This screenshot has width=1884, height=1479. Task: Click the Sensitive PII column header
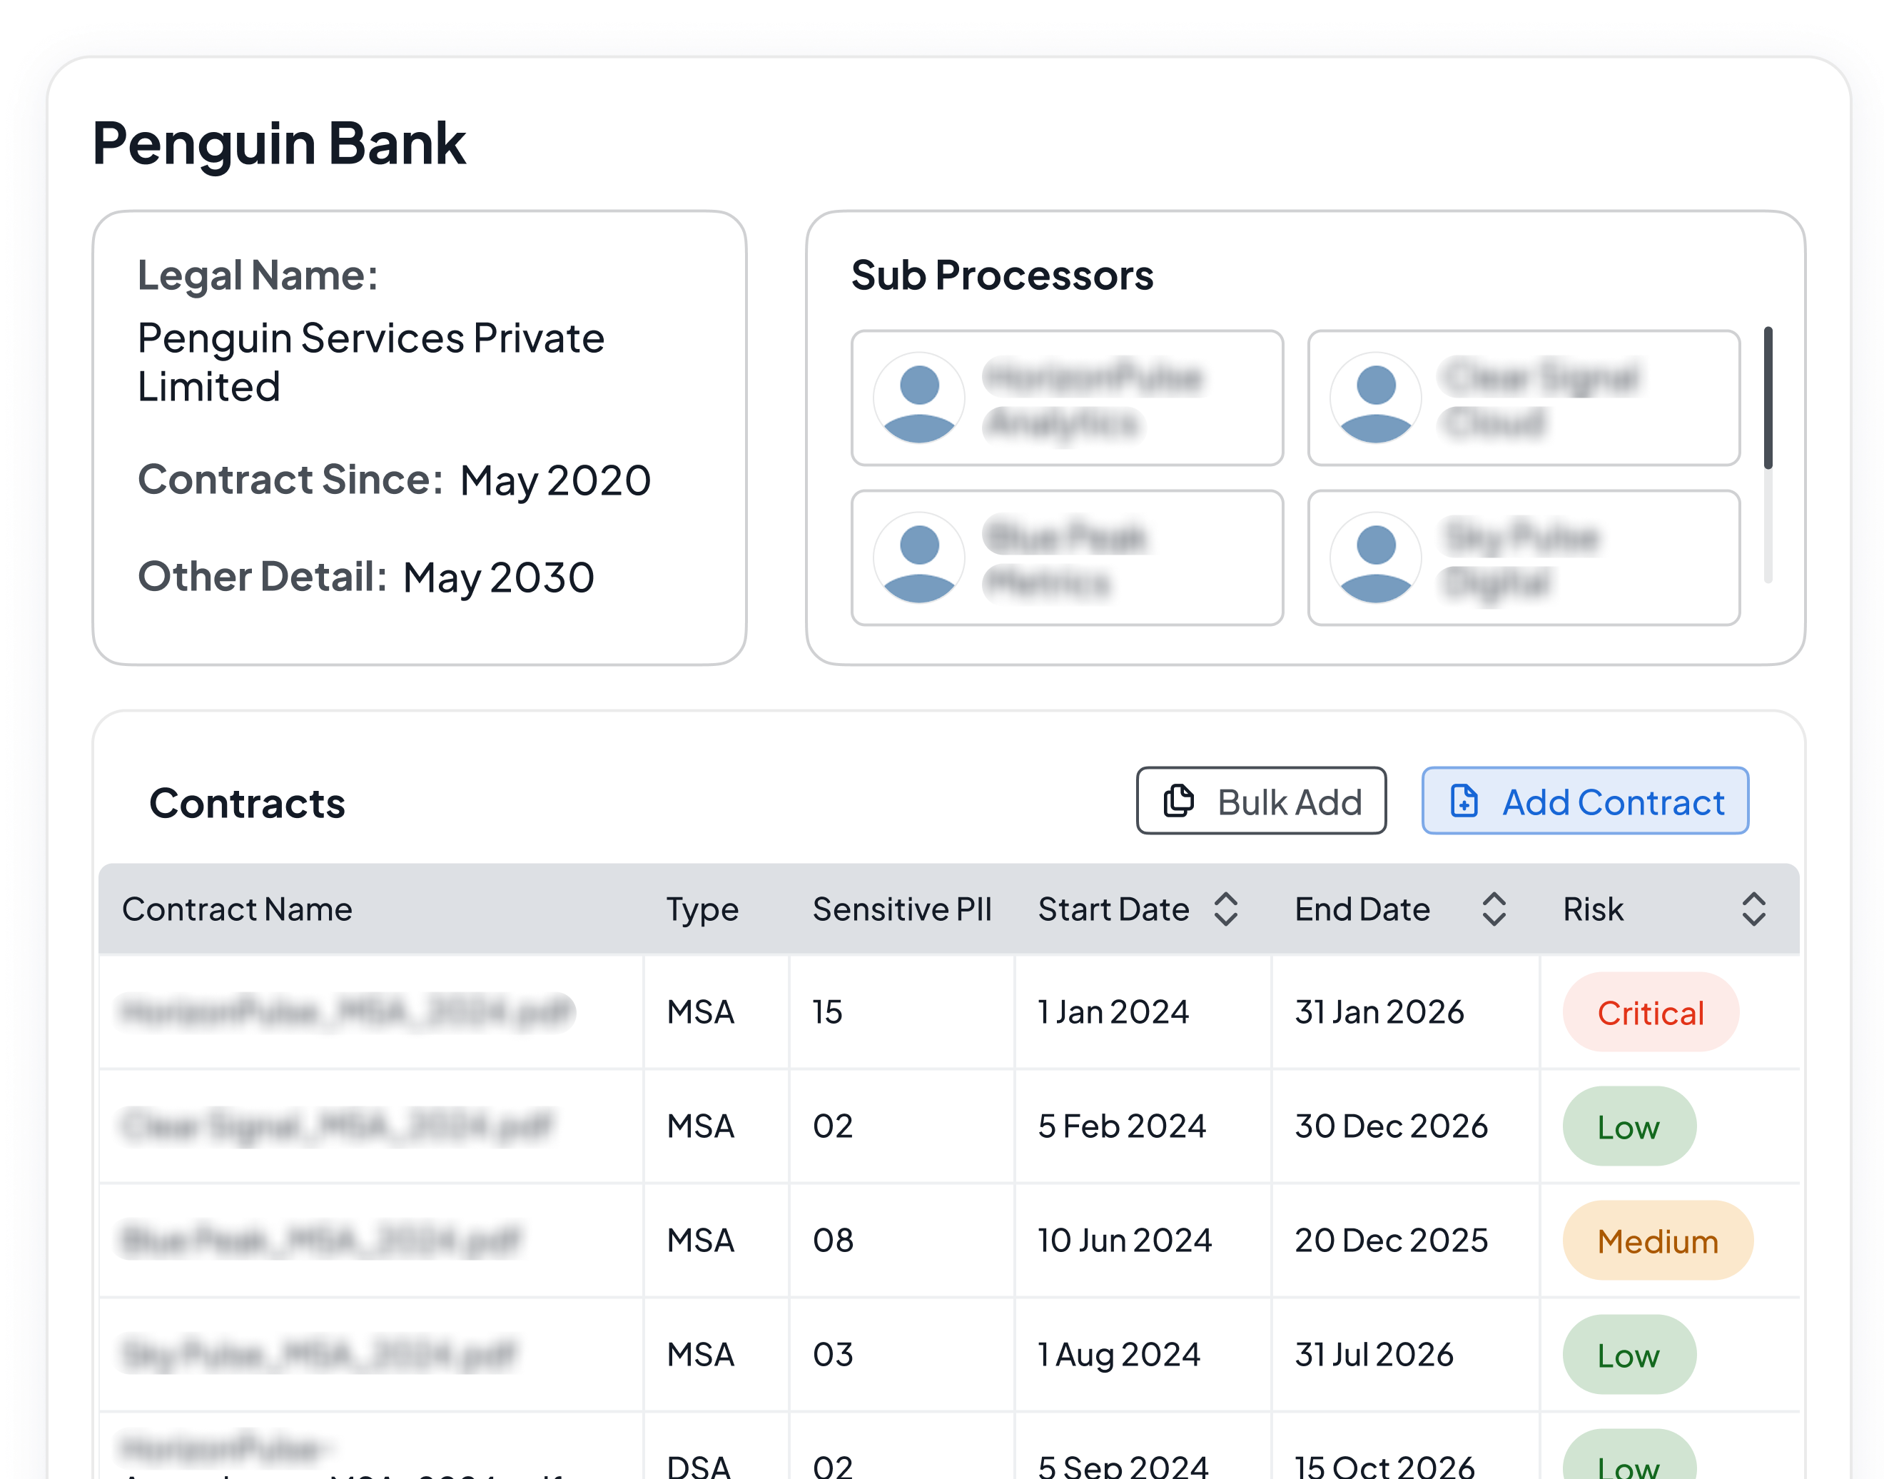(x=901, y=909)
